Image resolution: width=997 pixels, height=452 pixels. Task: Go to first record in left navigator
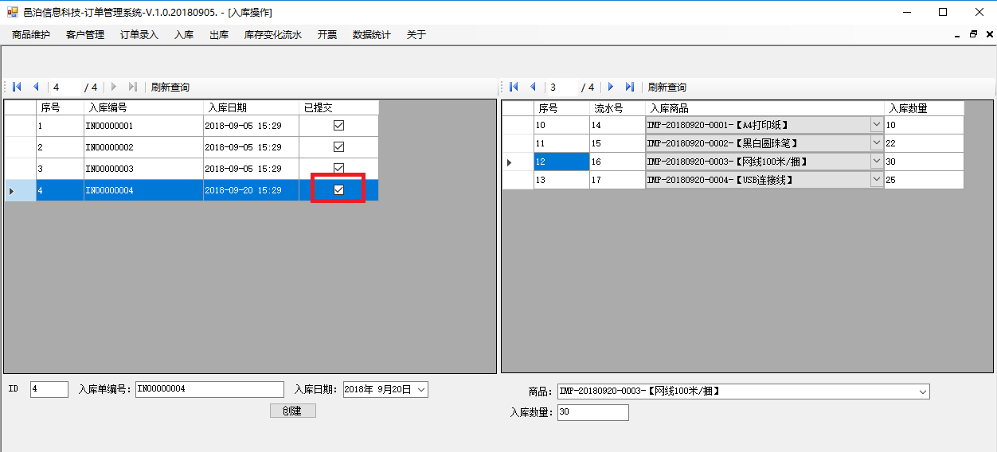17,87
